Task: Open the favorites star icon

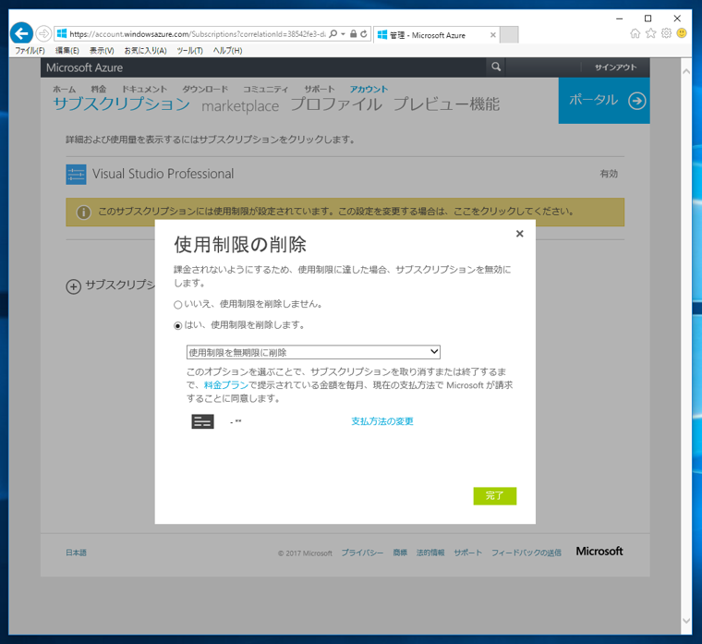Action: click(651, 33)
